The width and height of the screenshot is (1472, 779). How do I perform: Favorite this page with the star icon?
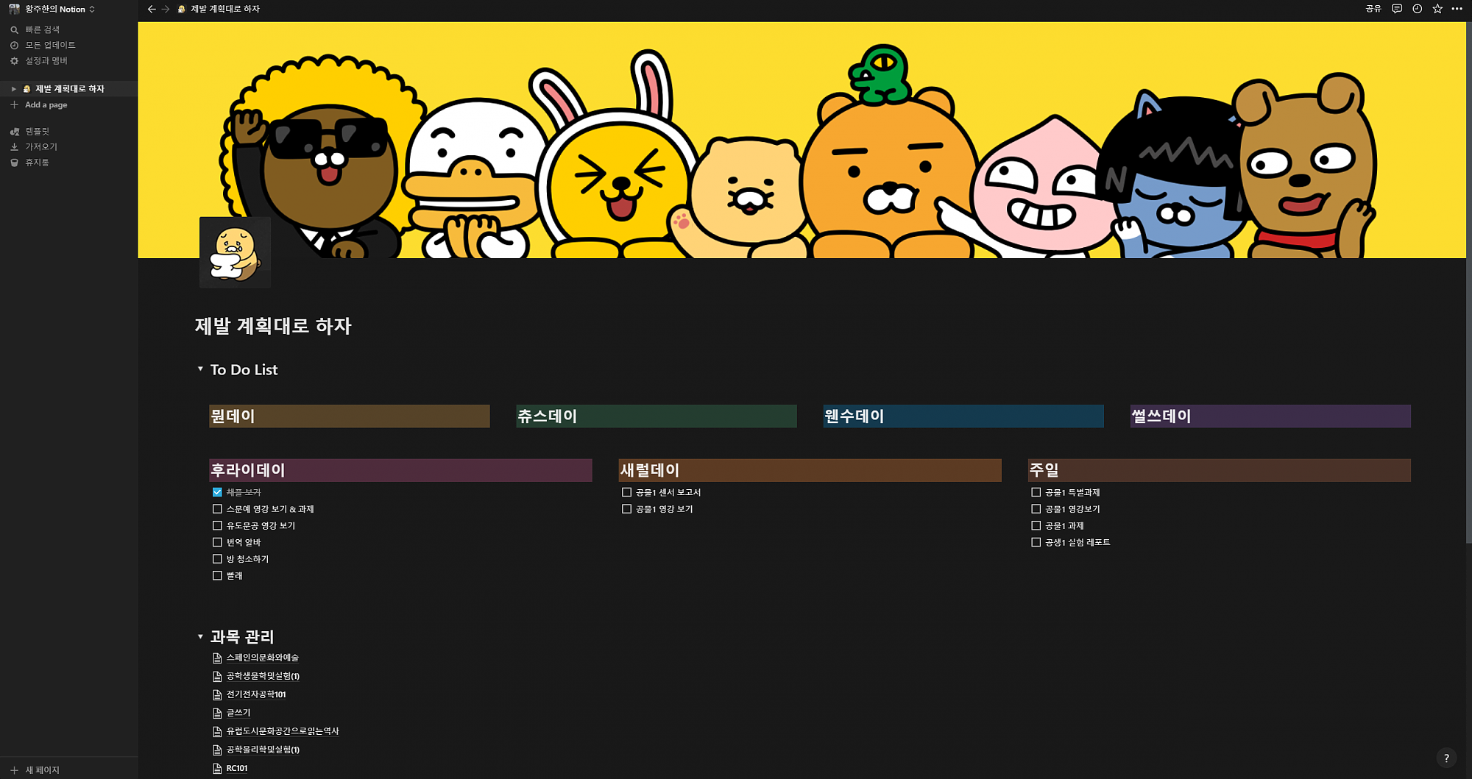point(1437,9)
